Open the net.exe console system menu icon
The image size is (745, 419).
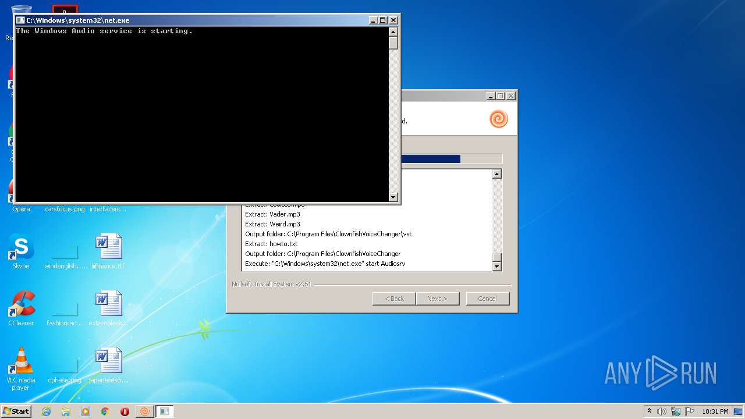click(20, 20)
